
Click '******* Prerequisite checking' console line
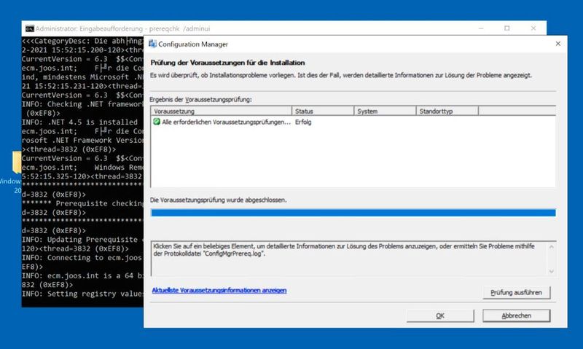click(82, 203)
